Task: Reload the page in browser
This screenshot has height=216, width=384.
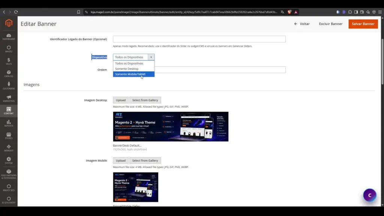Action: tap(16, 12)
